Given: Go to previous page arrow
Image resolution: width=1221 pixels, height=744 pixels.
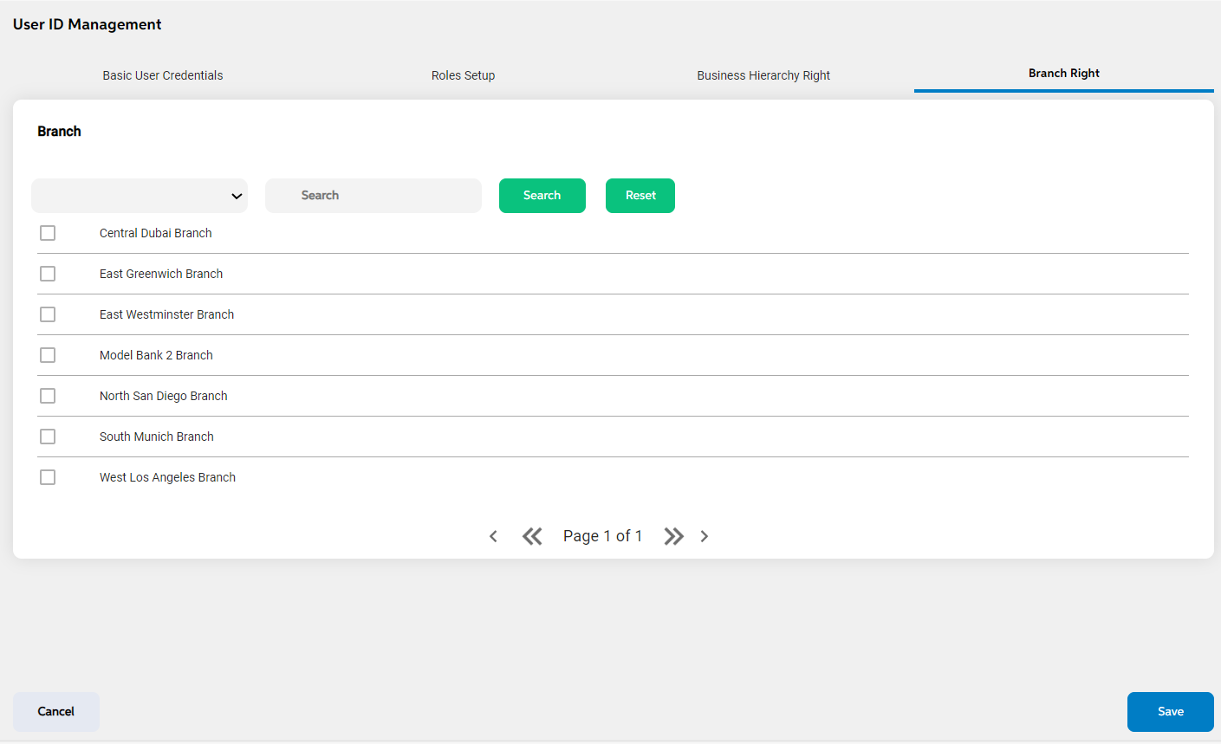Looking at the screenshot, I should pos(493,536).
